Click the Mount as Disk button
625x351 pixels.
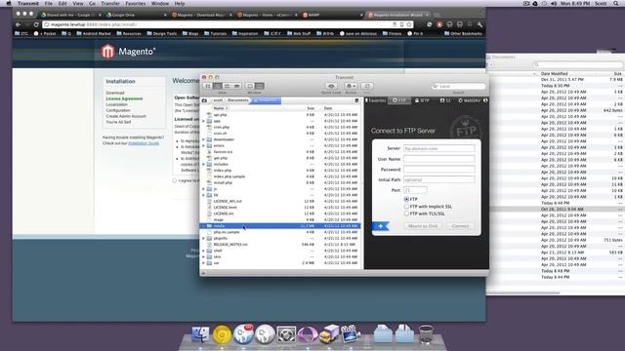point(423,226)
